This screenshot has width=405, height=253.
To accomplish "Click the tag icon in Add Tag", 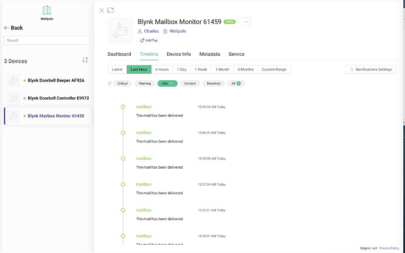I will [142, 40].
